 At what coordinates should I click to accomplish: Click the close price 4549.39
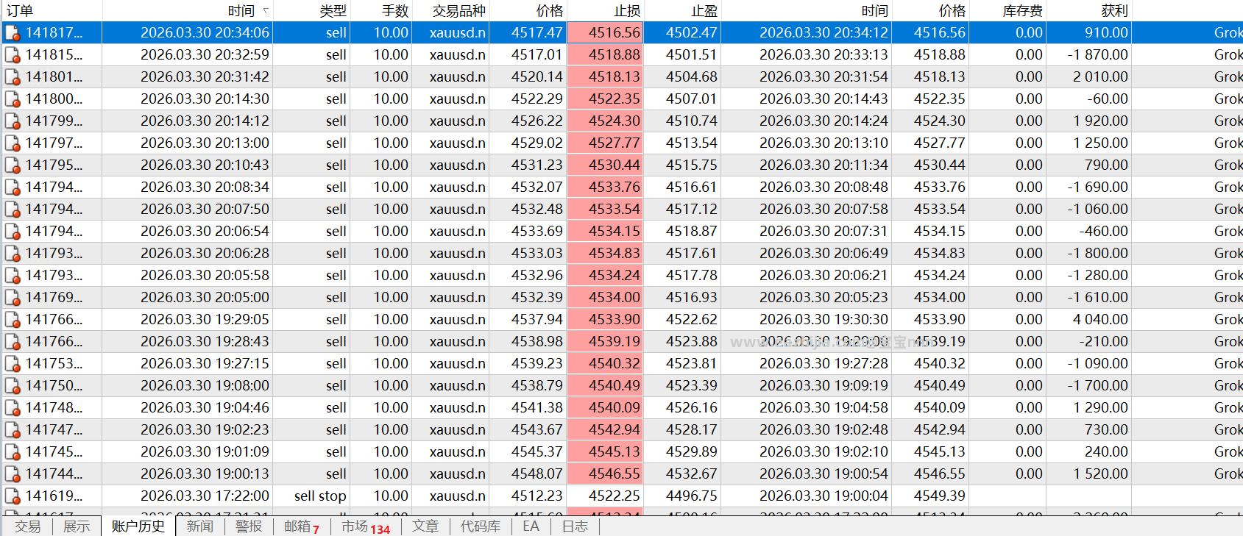coord(940,496)
